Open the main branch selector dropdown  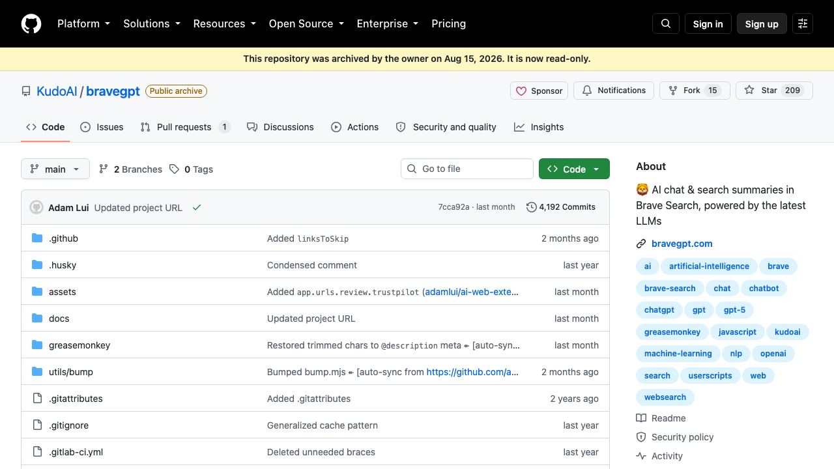[x=55, y=169]
